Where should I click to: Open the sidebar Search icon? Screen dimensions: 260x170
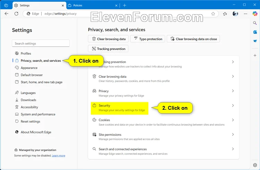(x=255, y=23)
